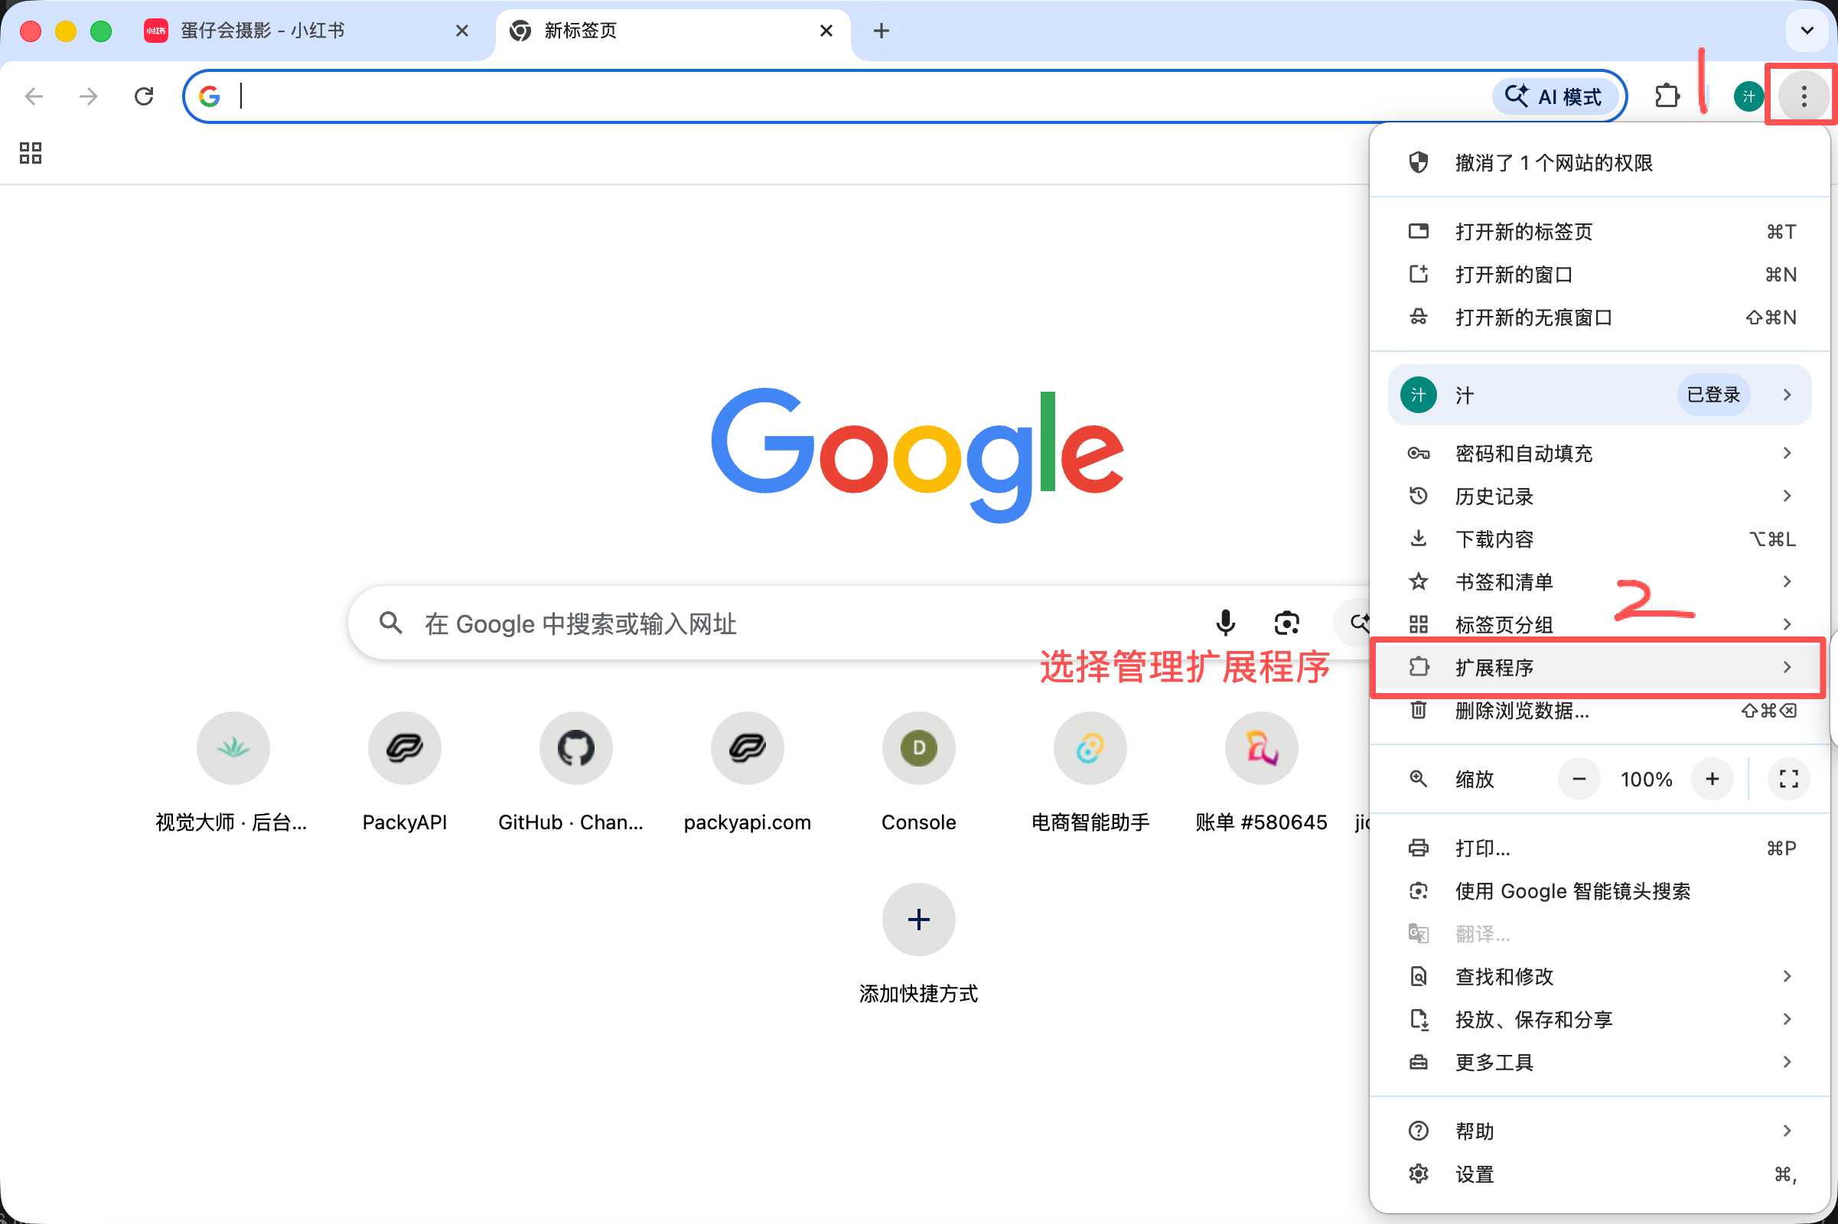Screen dimensions: 1838x1224
Task: Decrease zoom with the minus button
Action: 1579,779
